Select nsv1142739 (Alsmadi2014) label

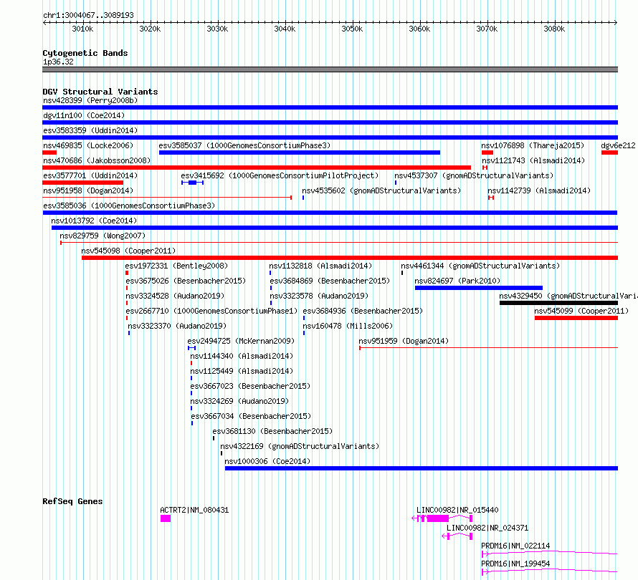[539, 190]
